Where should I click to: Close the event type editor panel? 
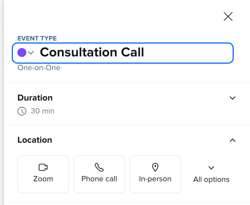pos(228,17)
